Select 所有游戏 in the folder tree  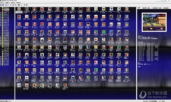(7, 8)
